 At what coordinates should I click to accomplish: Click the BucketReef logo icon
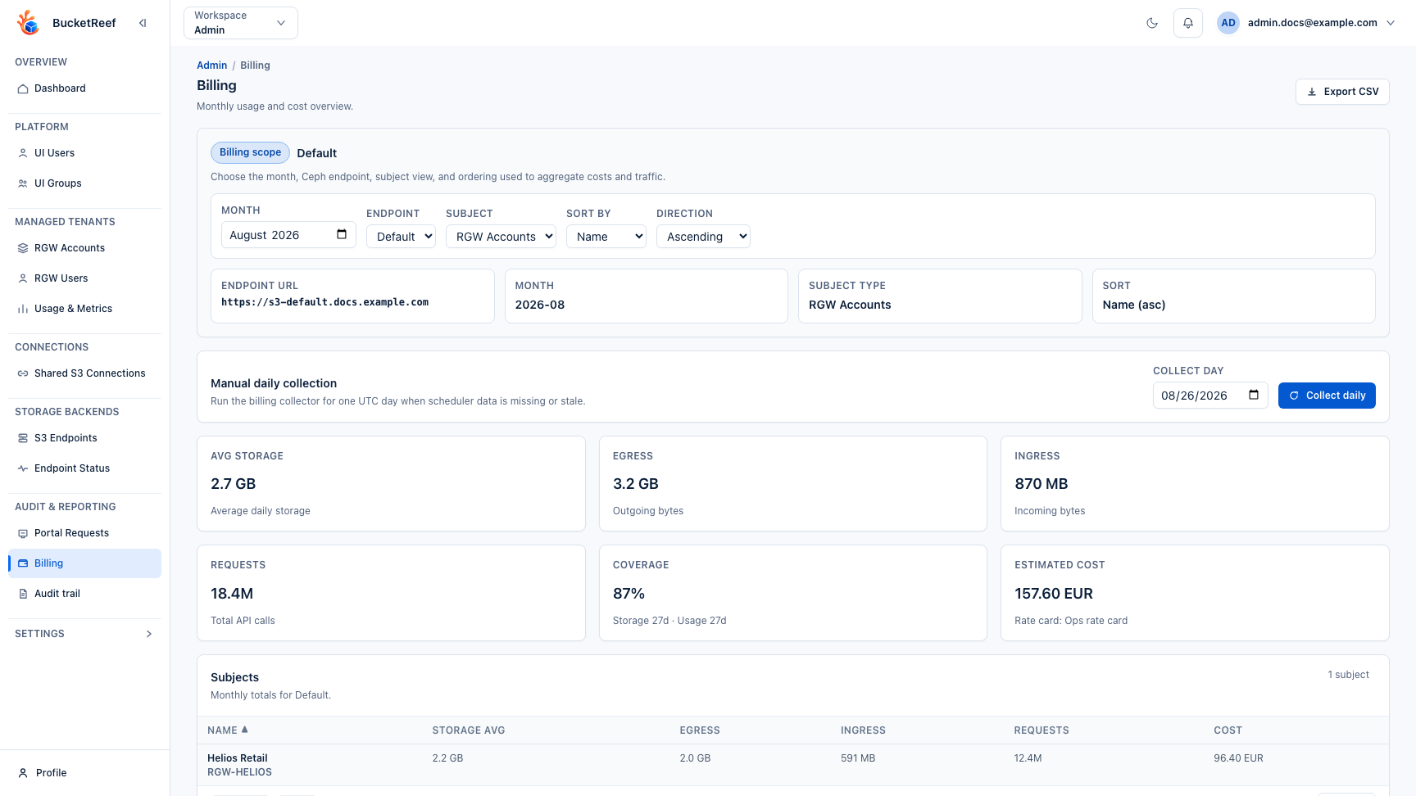point(29,23)
